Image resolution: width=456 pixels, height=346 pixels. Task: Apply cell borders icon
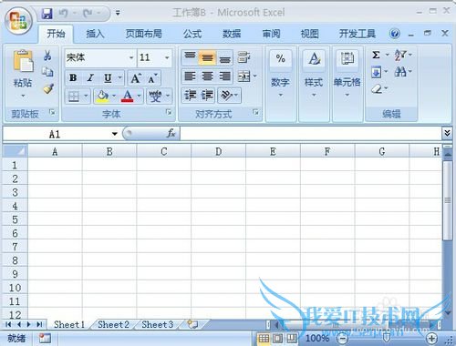pos(74,97)
